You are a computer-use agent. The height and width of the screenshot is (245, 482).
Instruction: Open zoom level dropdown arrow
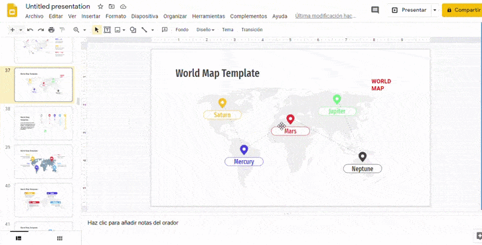[x=84, y=30]
